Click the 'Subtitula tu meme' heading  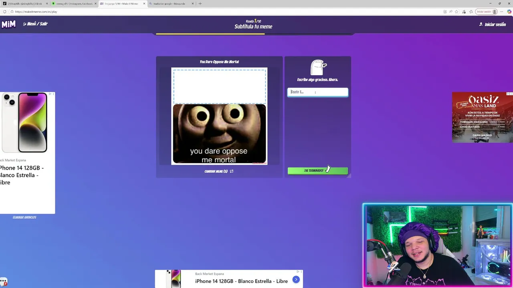pyautogui.click(x=253, y=27)
